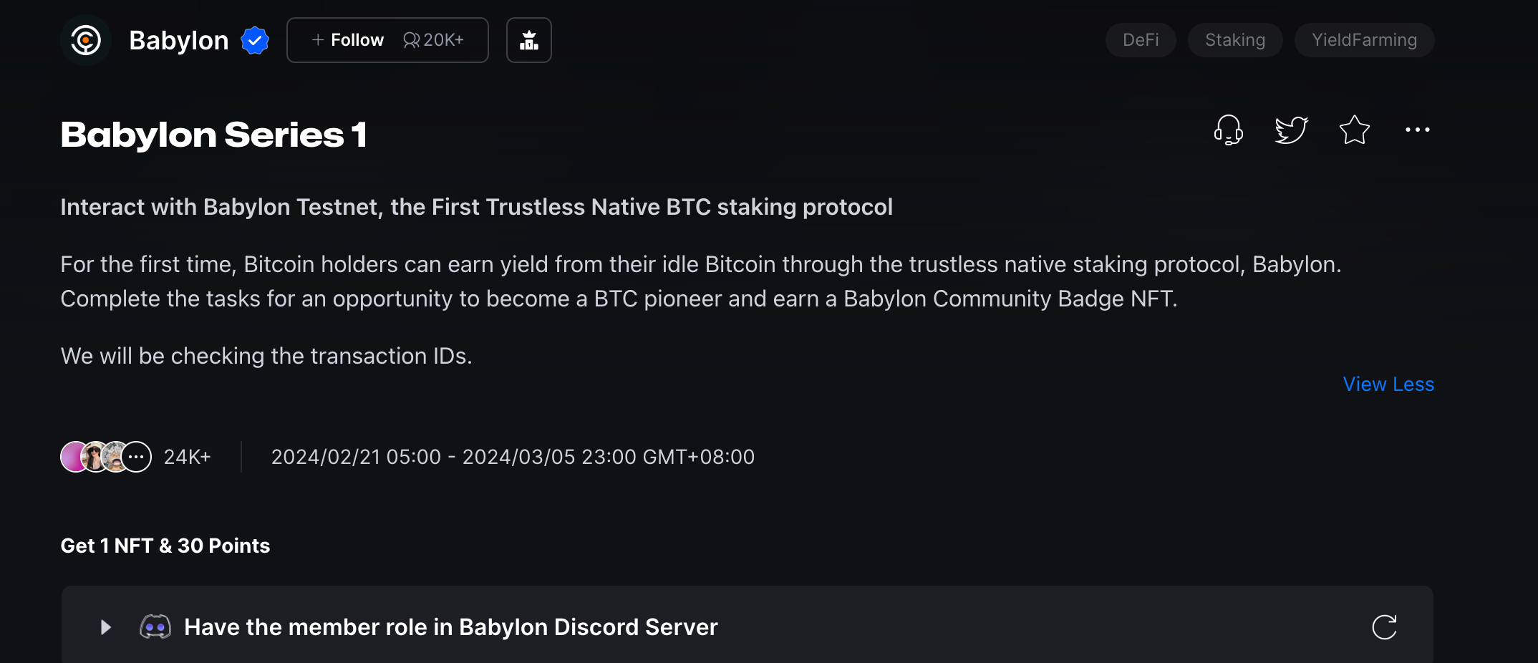This screenshot has width=1538, height=663.
Task: Click the Discord icon on the task row
Action: (156, 626)
